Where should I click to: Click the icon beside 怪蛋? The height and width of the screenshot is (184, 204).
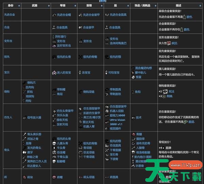click(133, 77)
